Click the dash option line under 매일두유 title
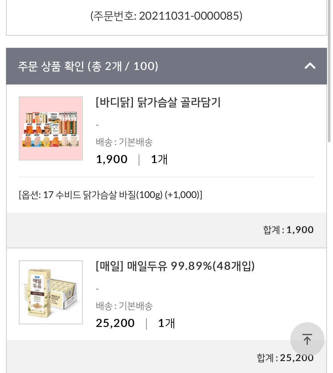Screen dimensions: 333x373 coord(97,289)
